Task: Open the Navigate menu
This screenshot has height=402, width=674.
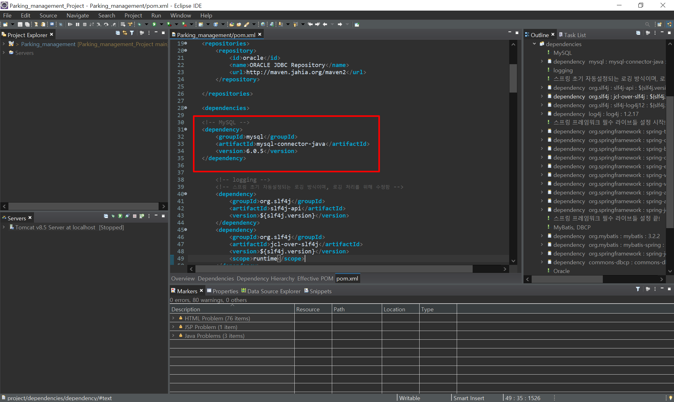Action: click(x=77, y=15)
